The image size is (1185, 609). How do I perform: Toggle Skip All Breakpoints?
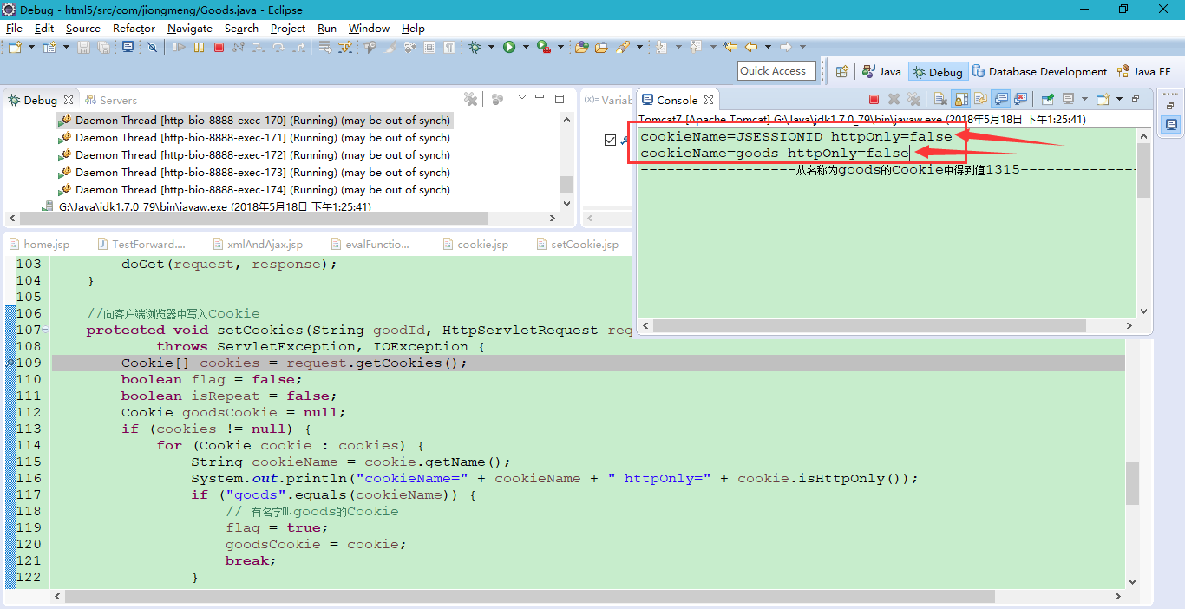(x=152, y=47)
